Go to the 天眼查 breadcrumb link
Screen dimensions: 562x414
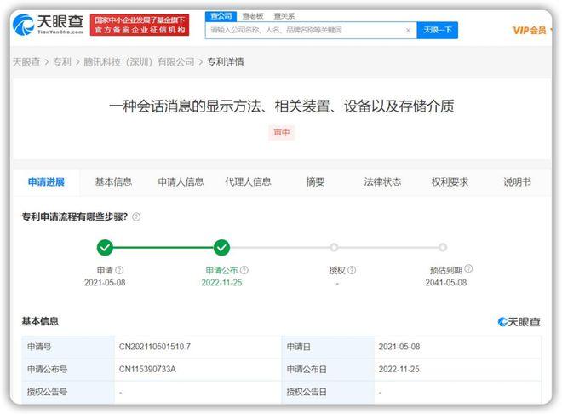tap(26, 62)
